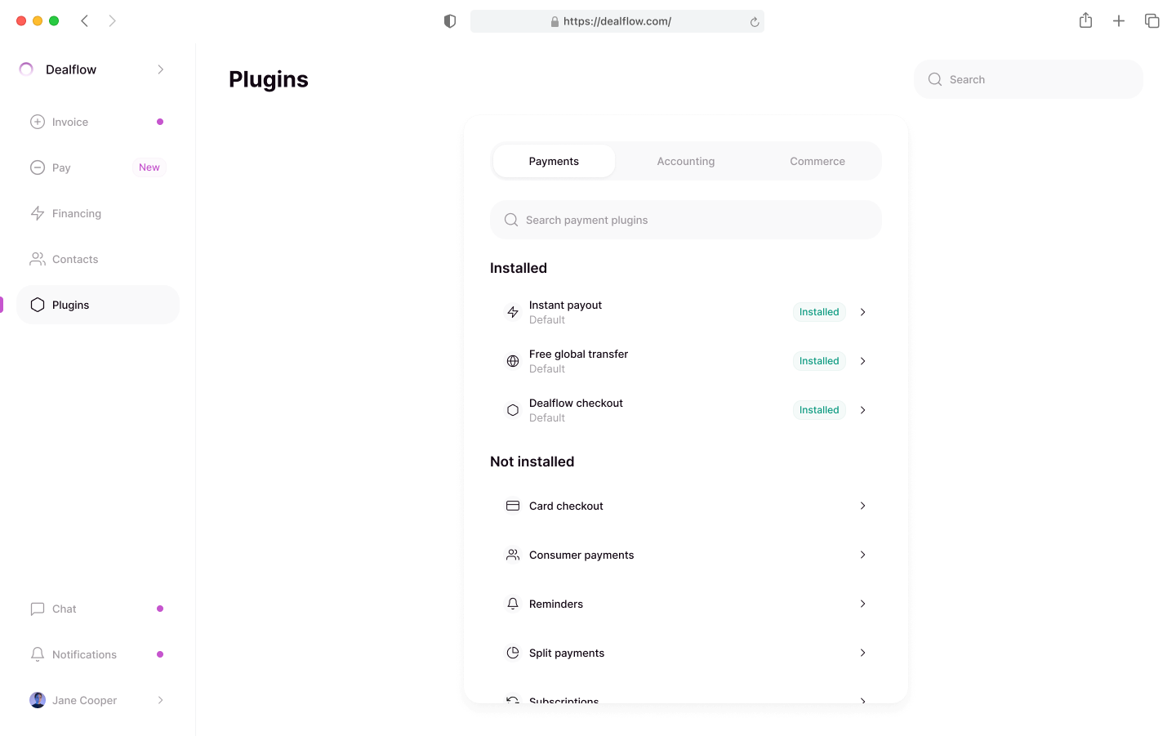Screen dimensions: 1176x736
Task: Click the privacy shield icon near address bar
Action: coord(450,21)
